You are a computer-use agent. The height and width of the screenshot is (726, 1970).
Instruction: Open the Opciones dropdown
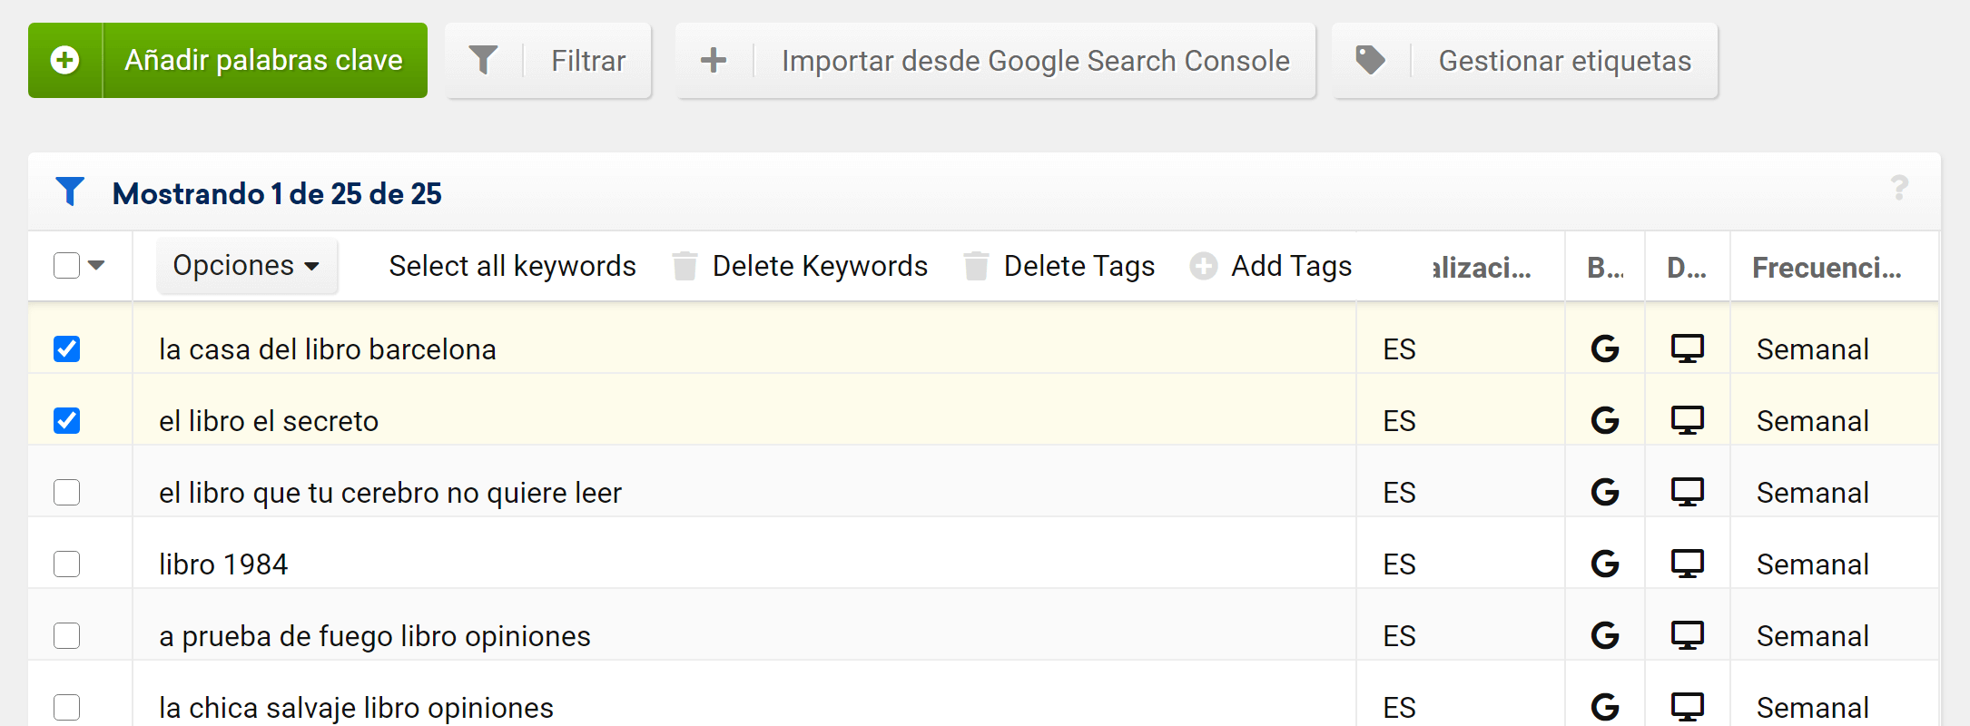[x=246, y=266]
